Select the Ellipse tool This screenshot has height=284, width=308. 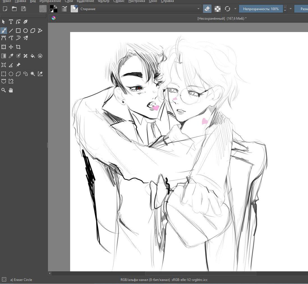(25, 31)
